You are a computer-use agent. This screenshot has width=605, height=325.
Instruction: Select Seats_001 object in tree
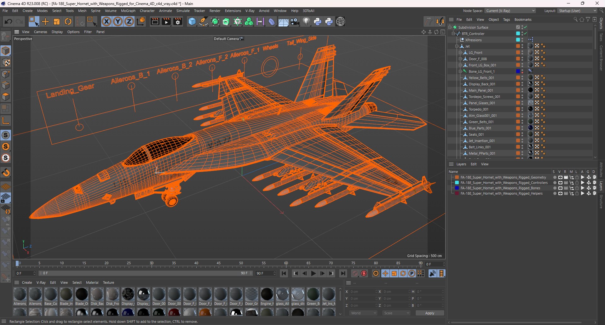pos(476,134)
